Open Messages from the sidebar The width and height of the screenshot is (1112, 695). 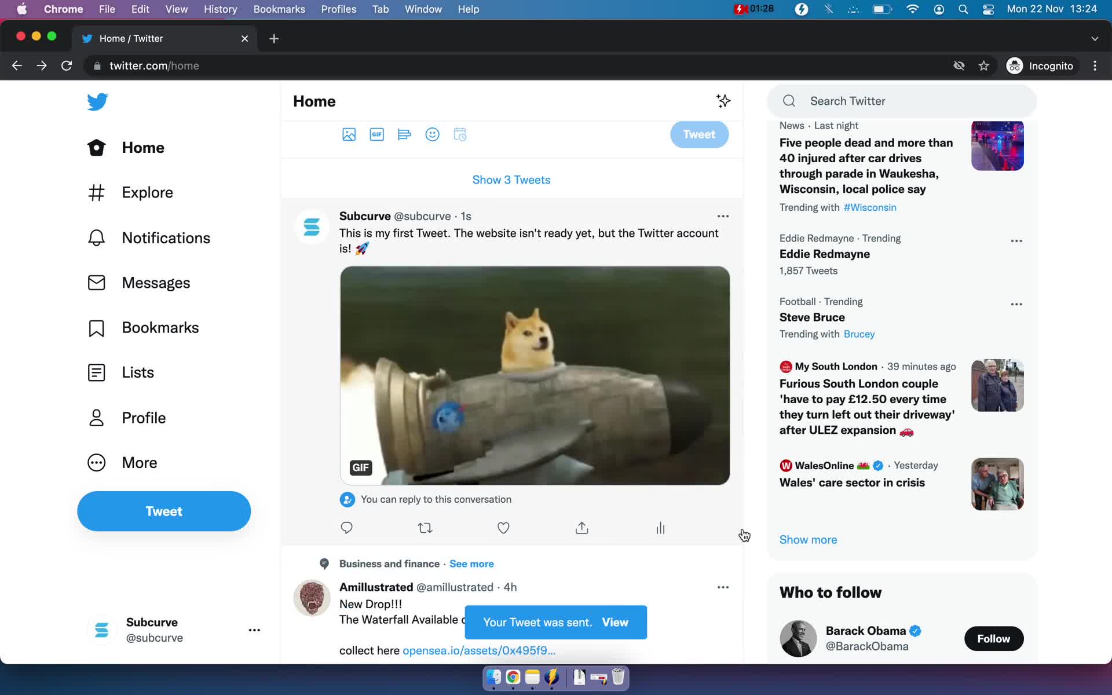(139, 283)
